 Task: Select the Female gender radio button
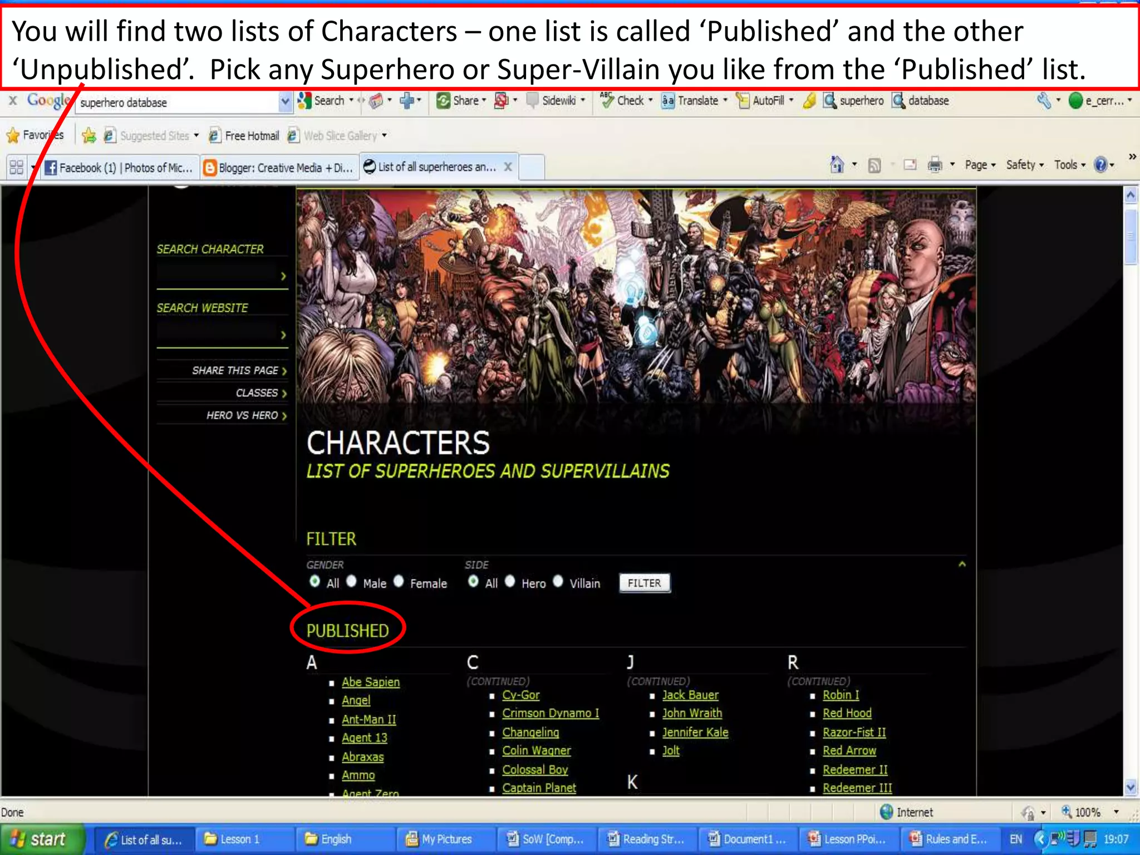[399, 582]
